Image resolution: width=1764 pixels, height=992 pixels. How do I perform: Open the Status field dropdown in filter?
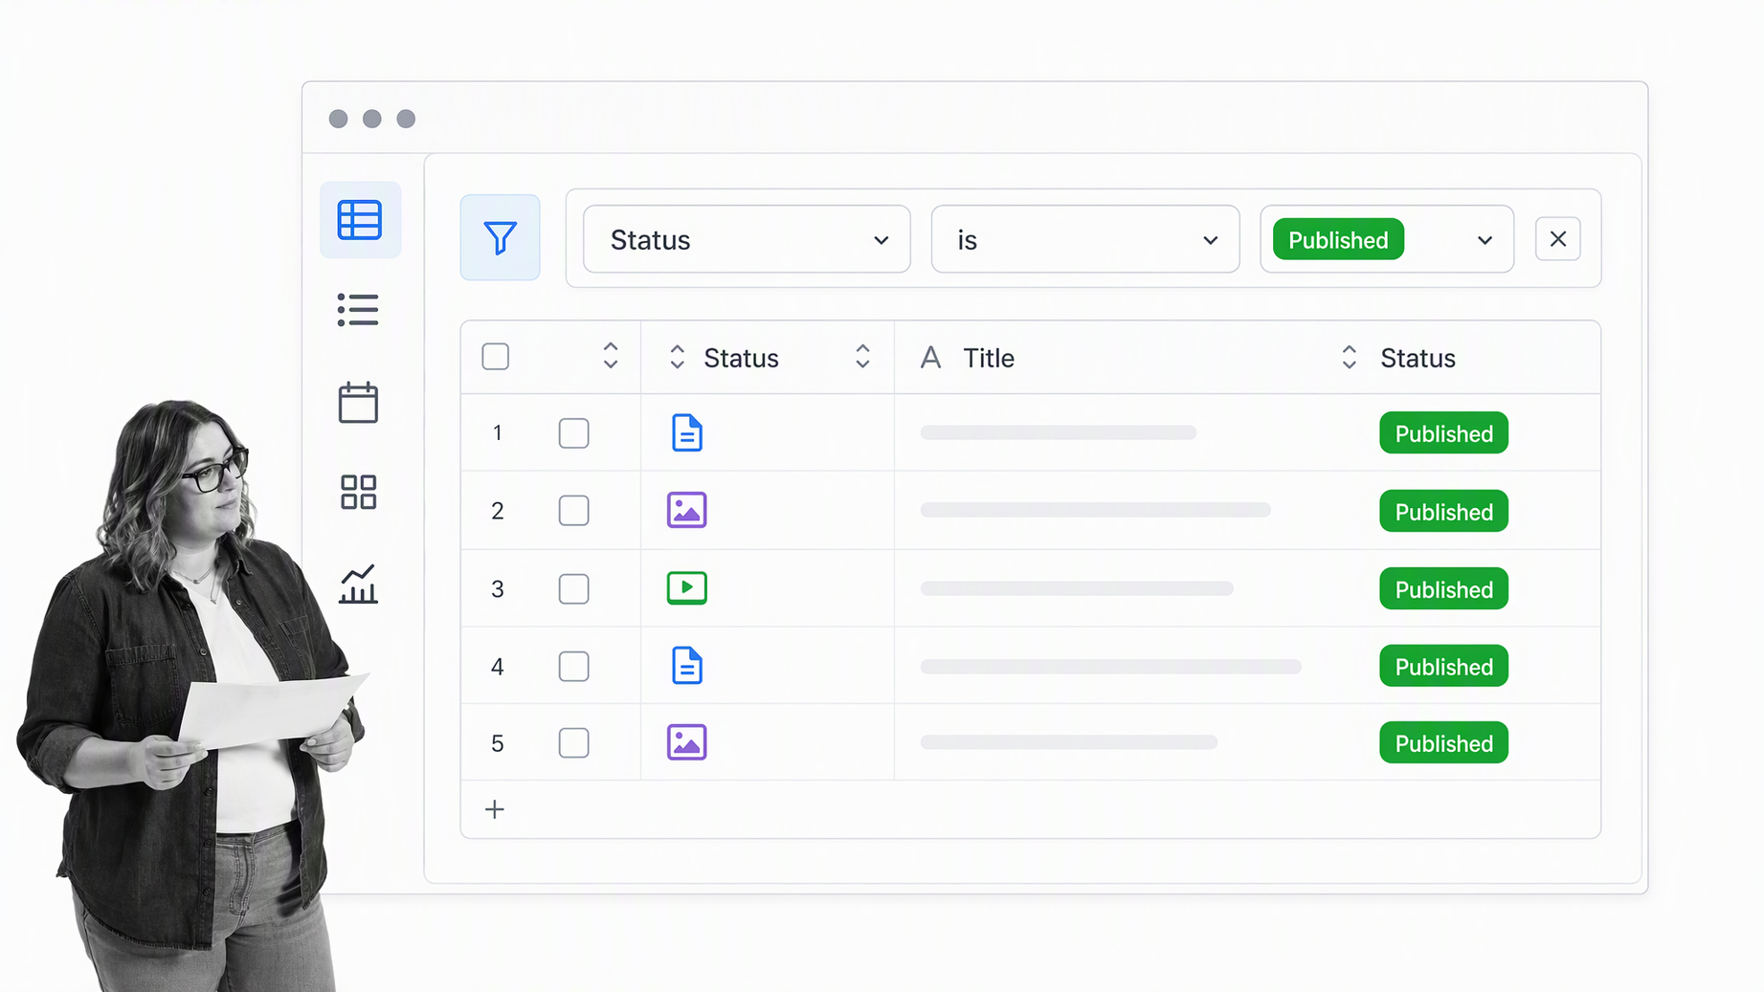(x=747, y=239)
